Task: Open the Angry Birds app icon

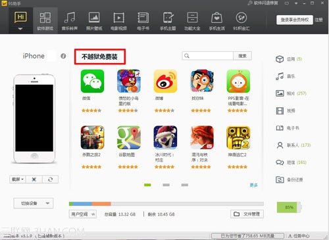Action: click(x=129, y=81)
